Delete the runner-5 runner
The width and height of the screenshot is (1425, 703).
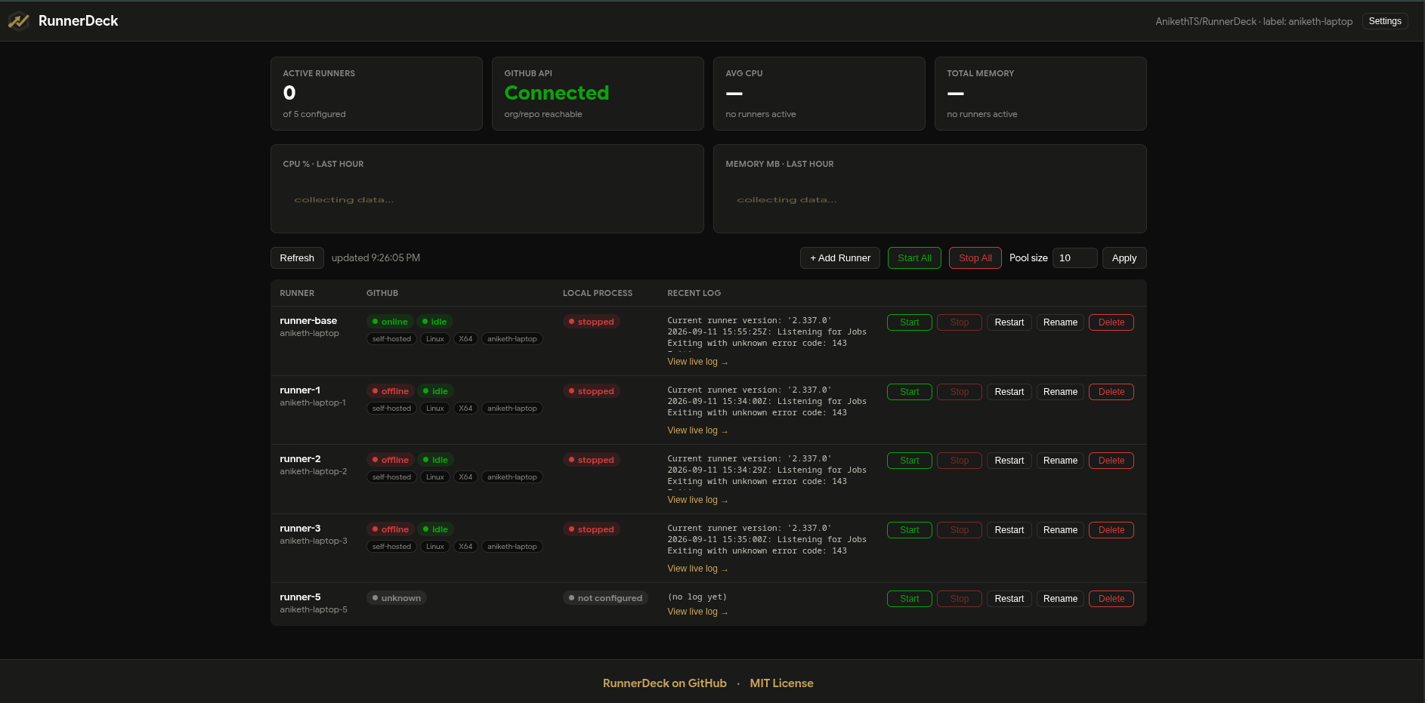point(1111,599)
